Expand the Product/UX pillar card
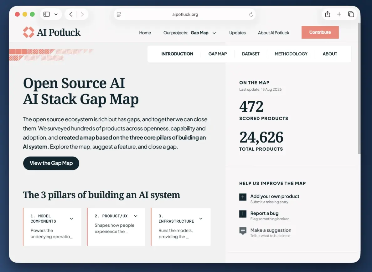This screenshot has width=372, height=272. pos(136,216)
